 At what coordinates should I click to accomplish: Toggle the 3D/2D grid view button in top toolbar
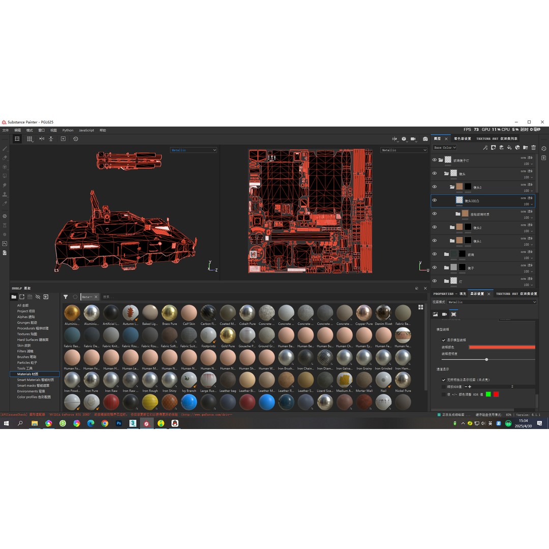click(17, 139)
